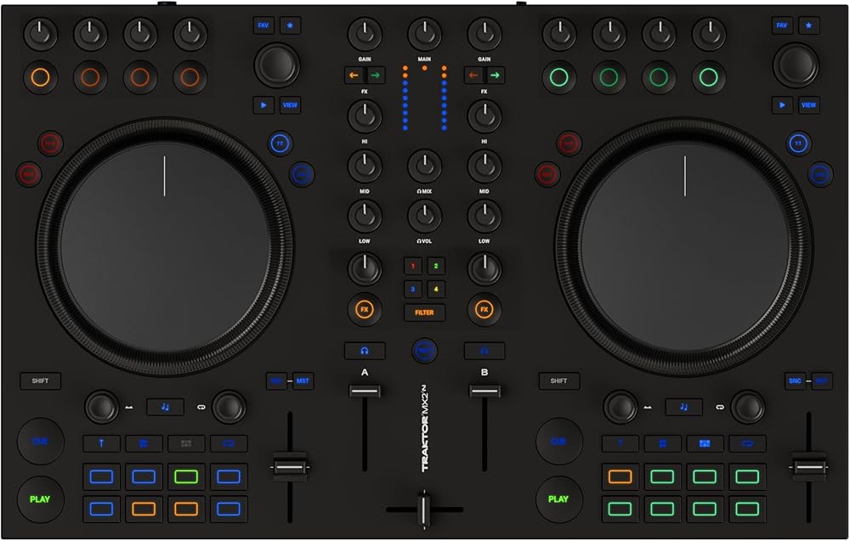Select mixer effect number 4
This screenshot has height=541, width=850.
tap(435, 289)
